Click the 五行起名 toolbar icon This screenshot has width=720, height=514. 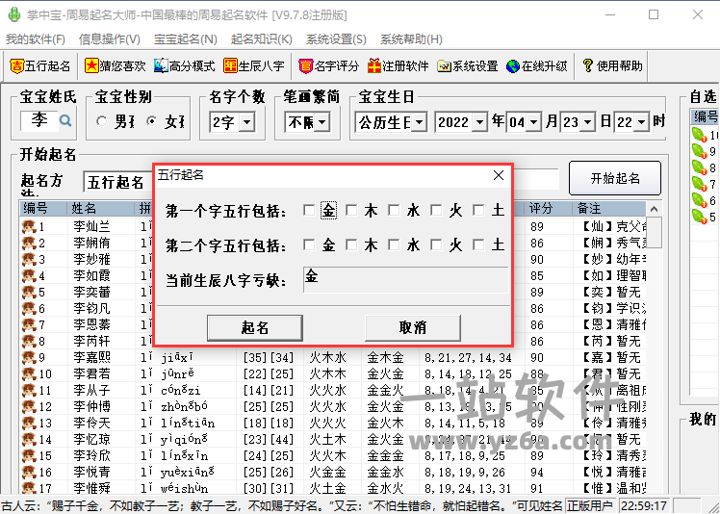pos(17,66)
